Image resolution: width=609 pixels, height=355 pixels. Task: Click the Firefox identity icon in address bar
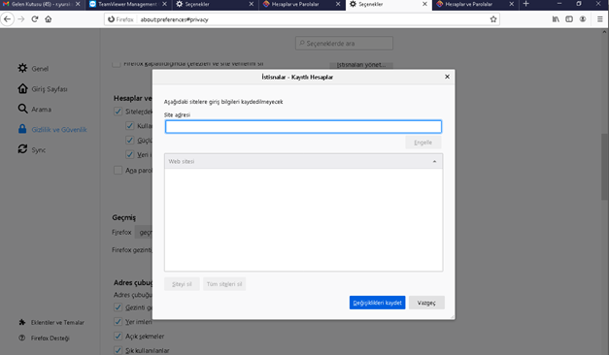point(120,19)
